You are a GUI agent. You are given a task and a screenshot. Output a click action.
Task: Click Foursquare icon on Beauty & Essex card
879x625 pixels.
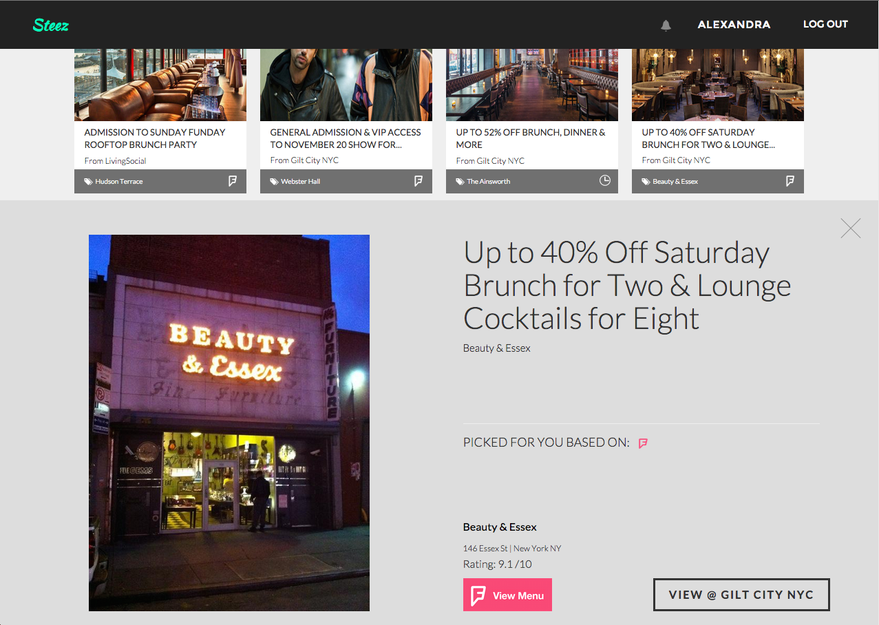click(790, 181)
